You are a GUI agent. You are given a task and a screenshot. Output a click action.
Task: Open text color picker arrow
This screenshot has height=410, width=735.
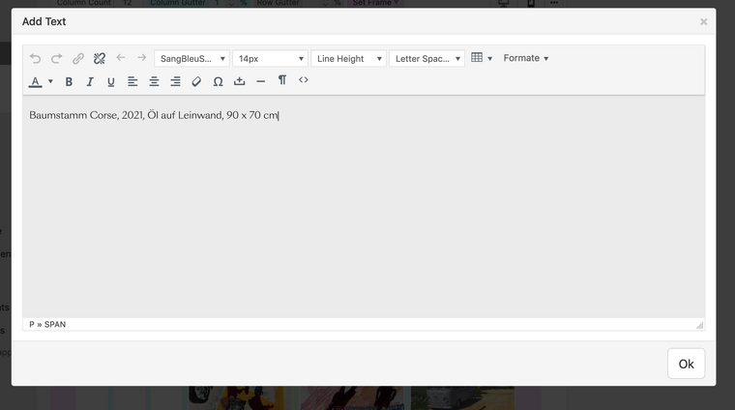coord(50,82)
